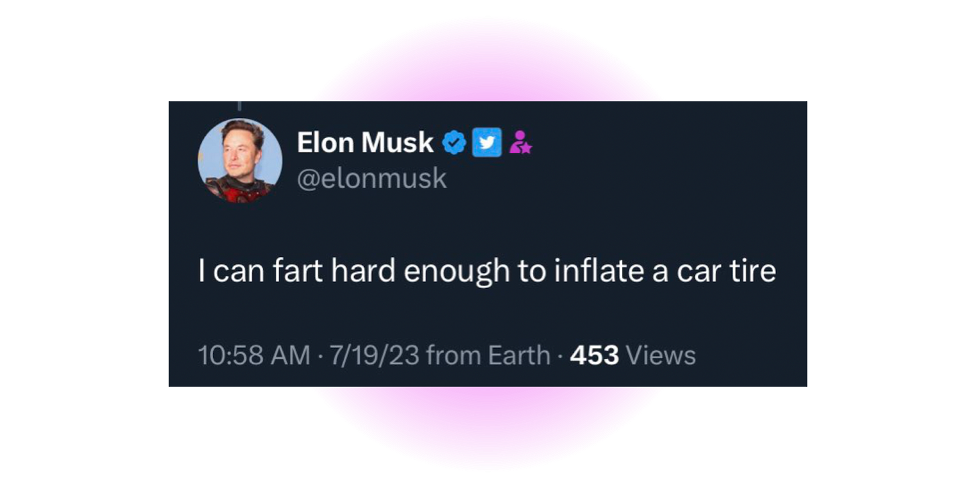976x488 pixels.
Task: Click the 7/19/23 date
Action: [373, 355]
